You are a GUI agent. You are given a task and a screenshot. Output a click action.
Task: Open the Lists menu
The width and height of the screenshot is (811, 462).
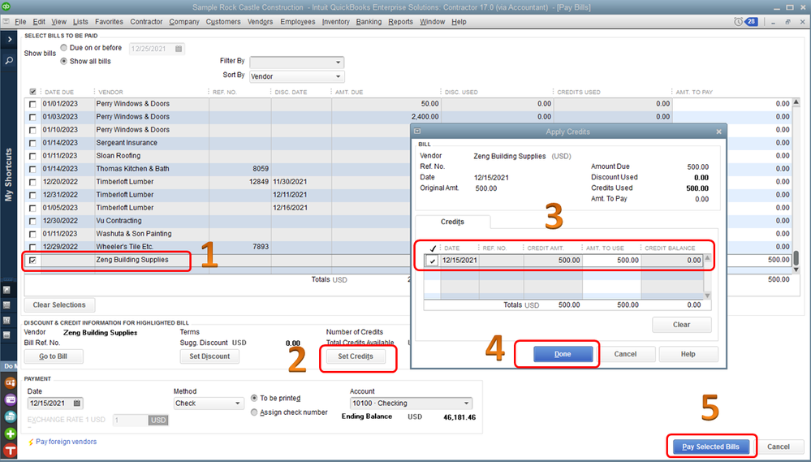pos(80,22)
